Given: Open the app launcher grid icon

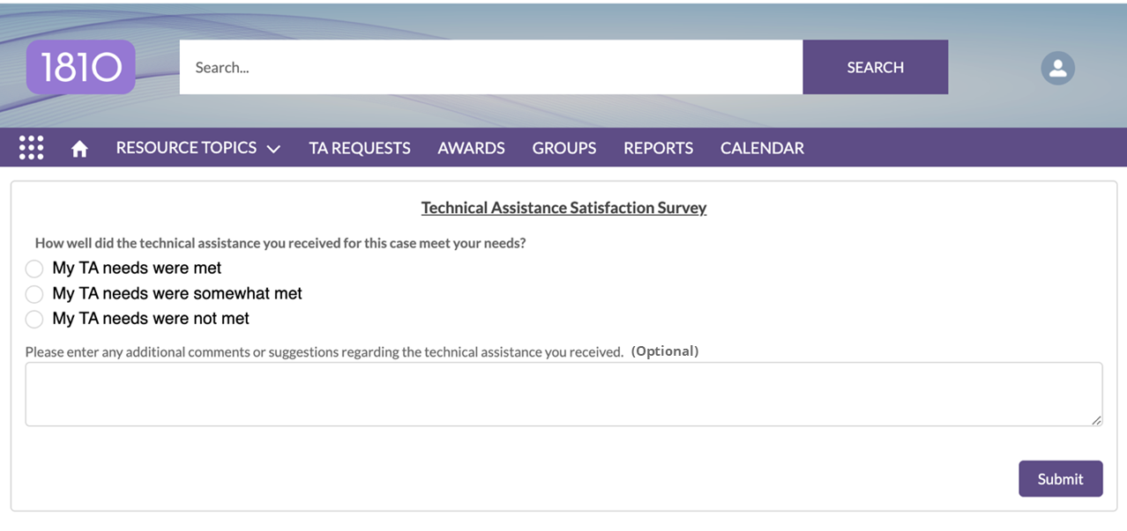Looking at the screenshot, I should (32, 148).
